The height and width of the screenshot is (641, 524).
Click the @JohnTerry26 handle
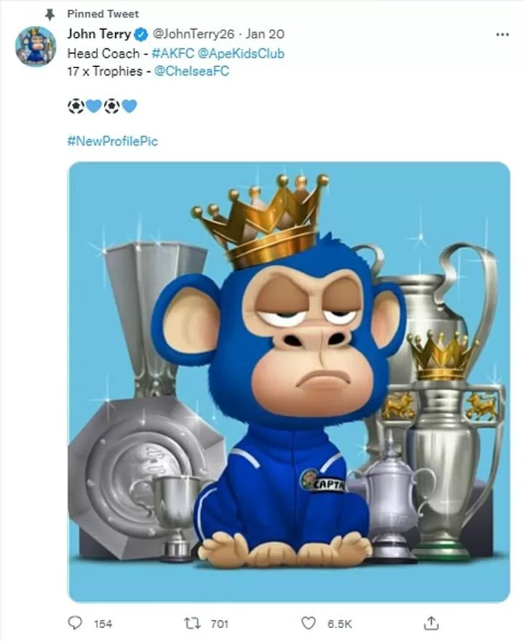point(191,34)
